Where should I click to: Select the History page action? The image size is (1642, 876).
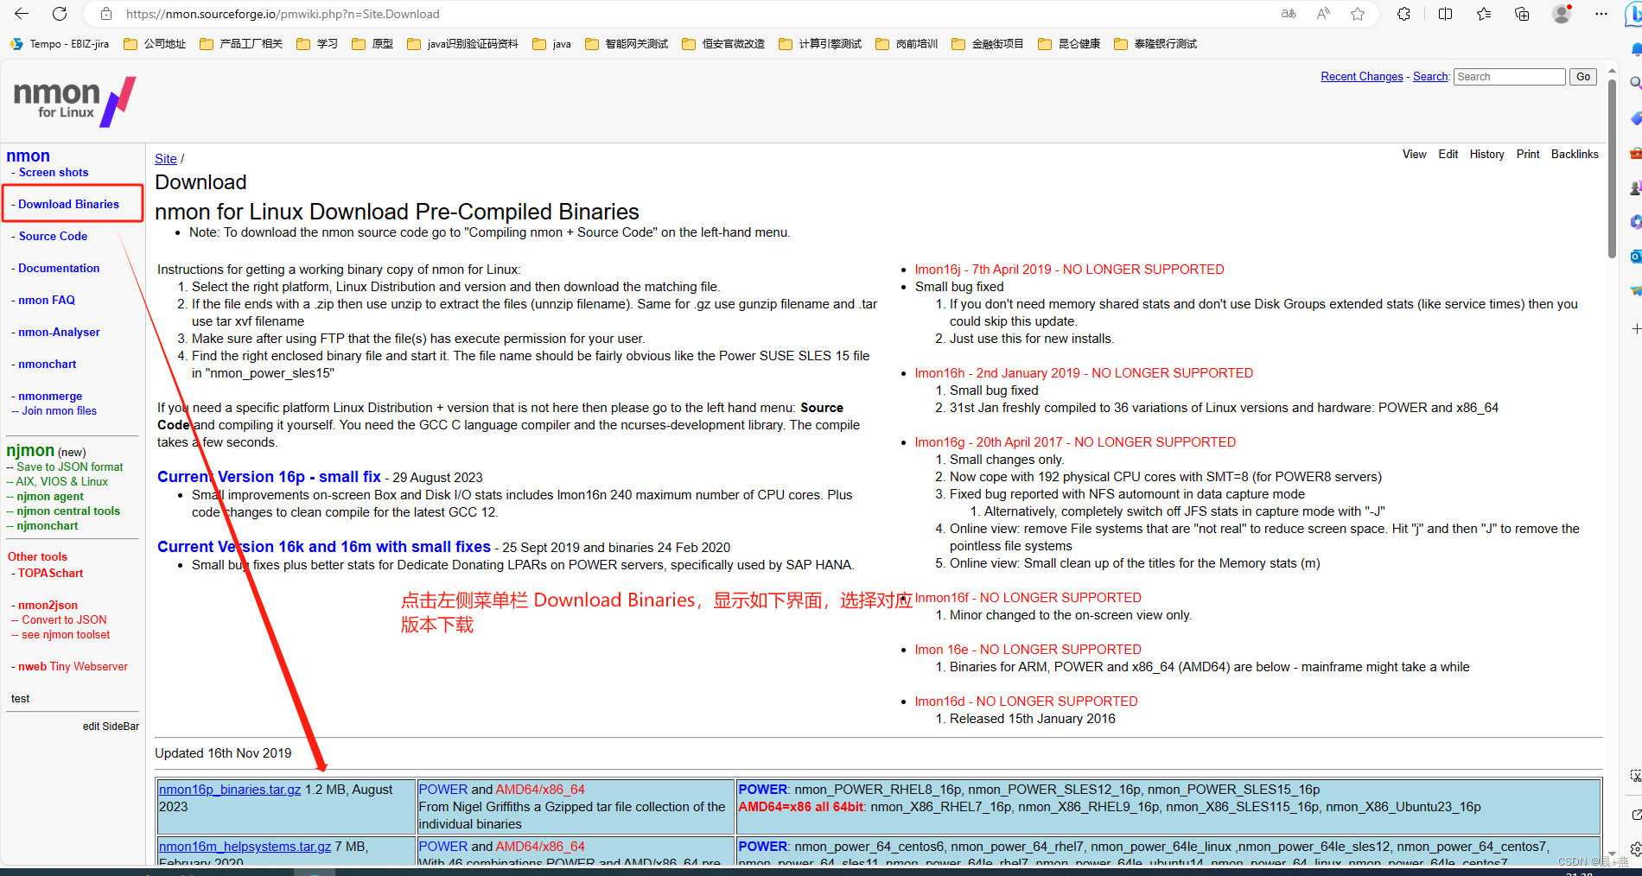coord(1486,155)
